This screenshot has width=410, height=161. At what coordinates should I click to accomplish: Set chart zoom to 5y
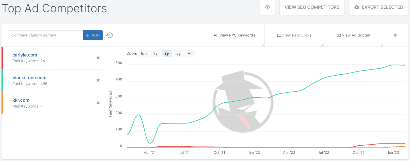click(179, 53)
